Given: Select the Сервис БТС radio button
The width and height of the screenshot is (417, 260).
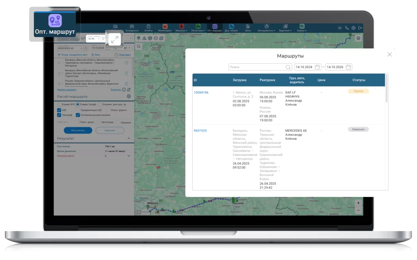Looking at the screenshot, I should point(59,104).
